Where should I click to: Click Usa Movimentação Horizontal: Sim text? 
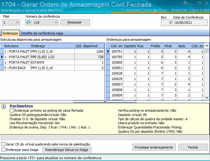(x=34, y=123)
